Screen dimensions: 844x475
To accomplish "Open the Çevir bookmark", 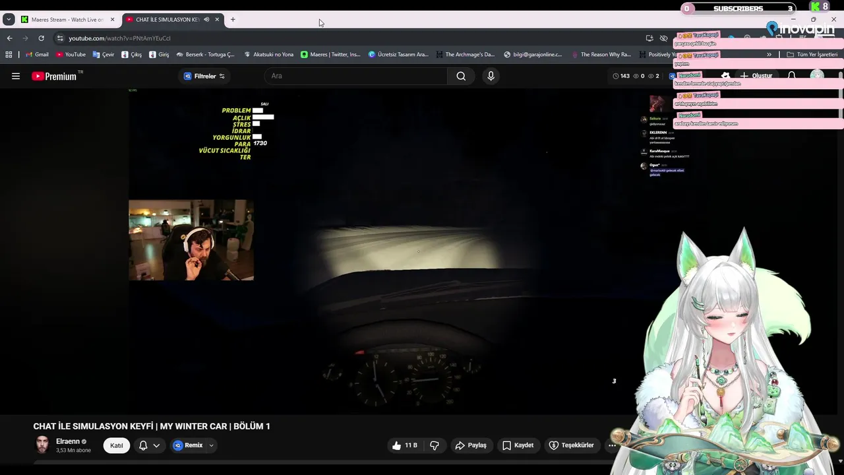I will pyautogui.click(x=103, y=55).
